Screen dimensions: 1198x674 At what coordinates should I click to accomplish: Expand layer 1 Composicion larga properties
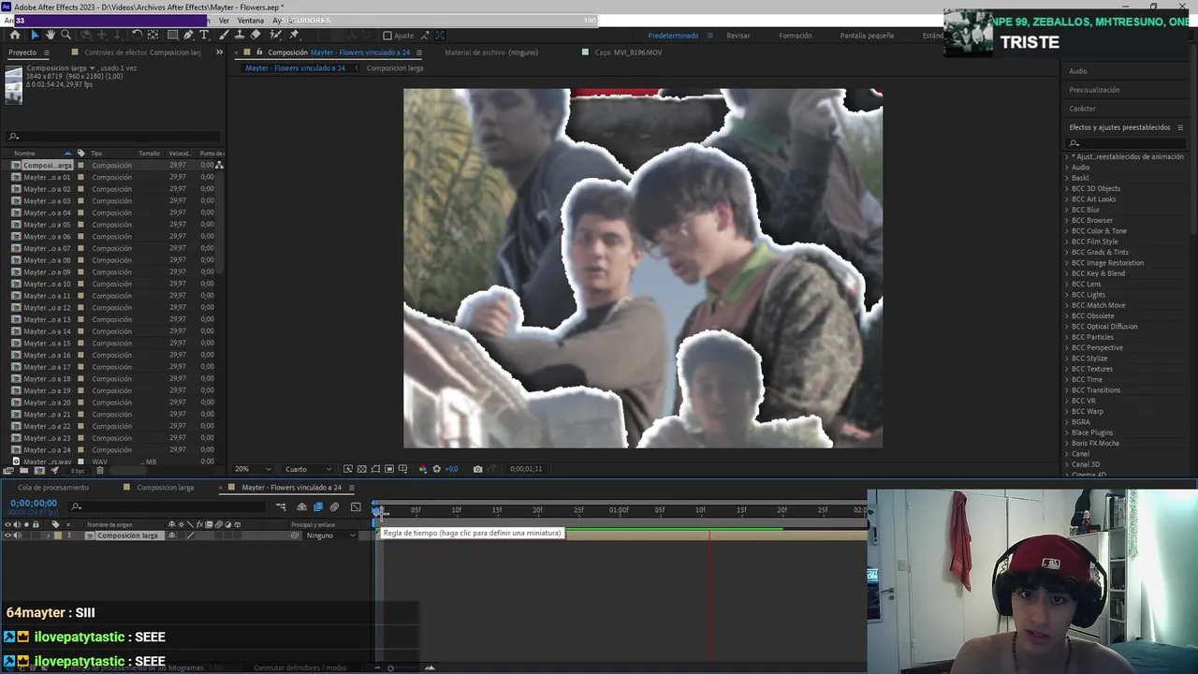(x=49, y=535)
